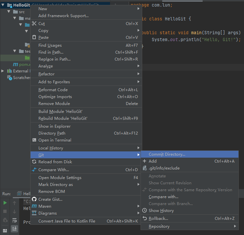Toggle the scroll to end icon
Viewport: 244px width, 235px height.
click(x=14, y=229)
